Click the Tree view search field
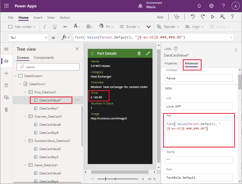Screen dimensions: 242x184 tap(48, 67)
